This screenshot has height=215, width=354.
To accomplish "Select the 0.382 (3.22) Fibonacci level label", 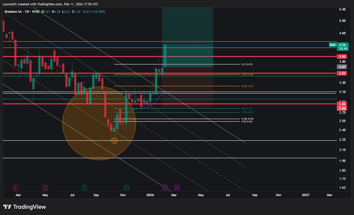I will (247, 86).
